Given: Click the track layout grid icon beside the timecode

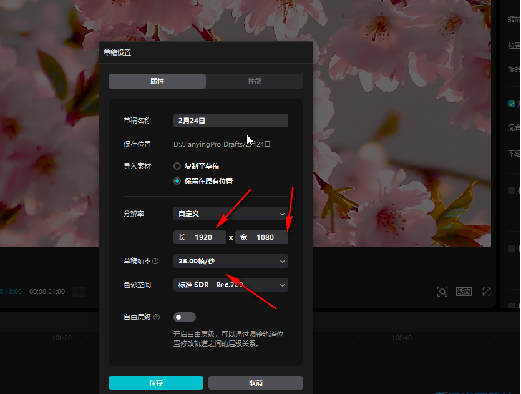Looking at the screenshot, I should point(79,292).
